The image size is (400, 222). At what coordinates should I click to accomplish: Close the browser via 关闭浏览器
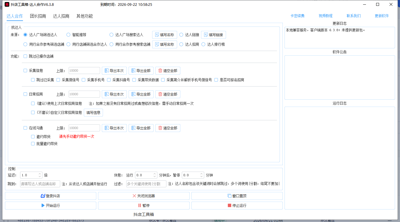click(144, 196)
